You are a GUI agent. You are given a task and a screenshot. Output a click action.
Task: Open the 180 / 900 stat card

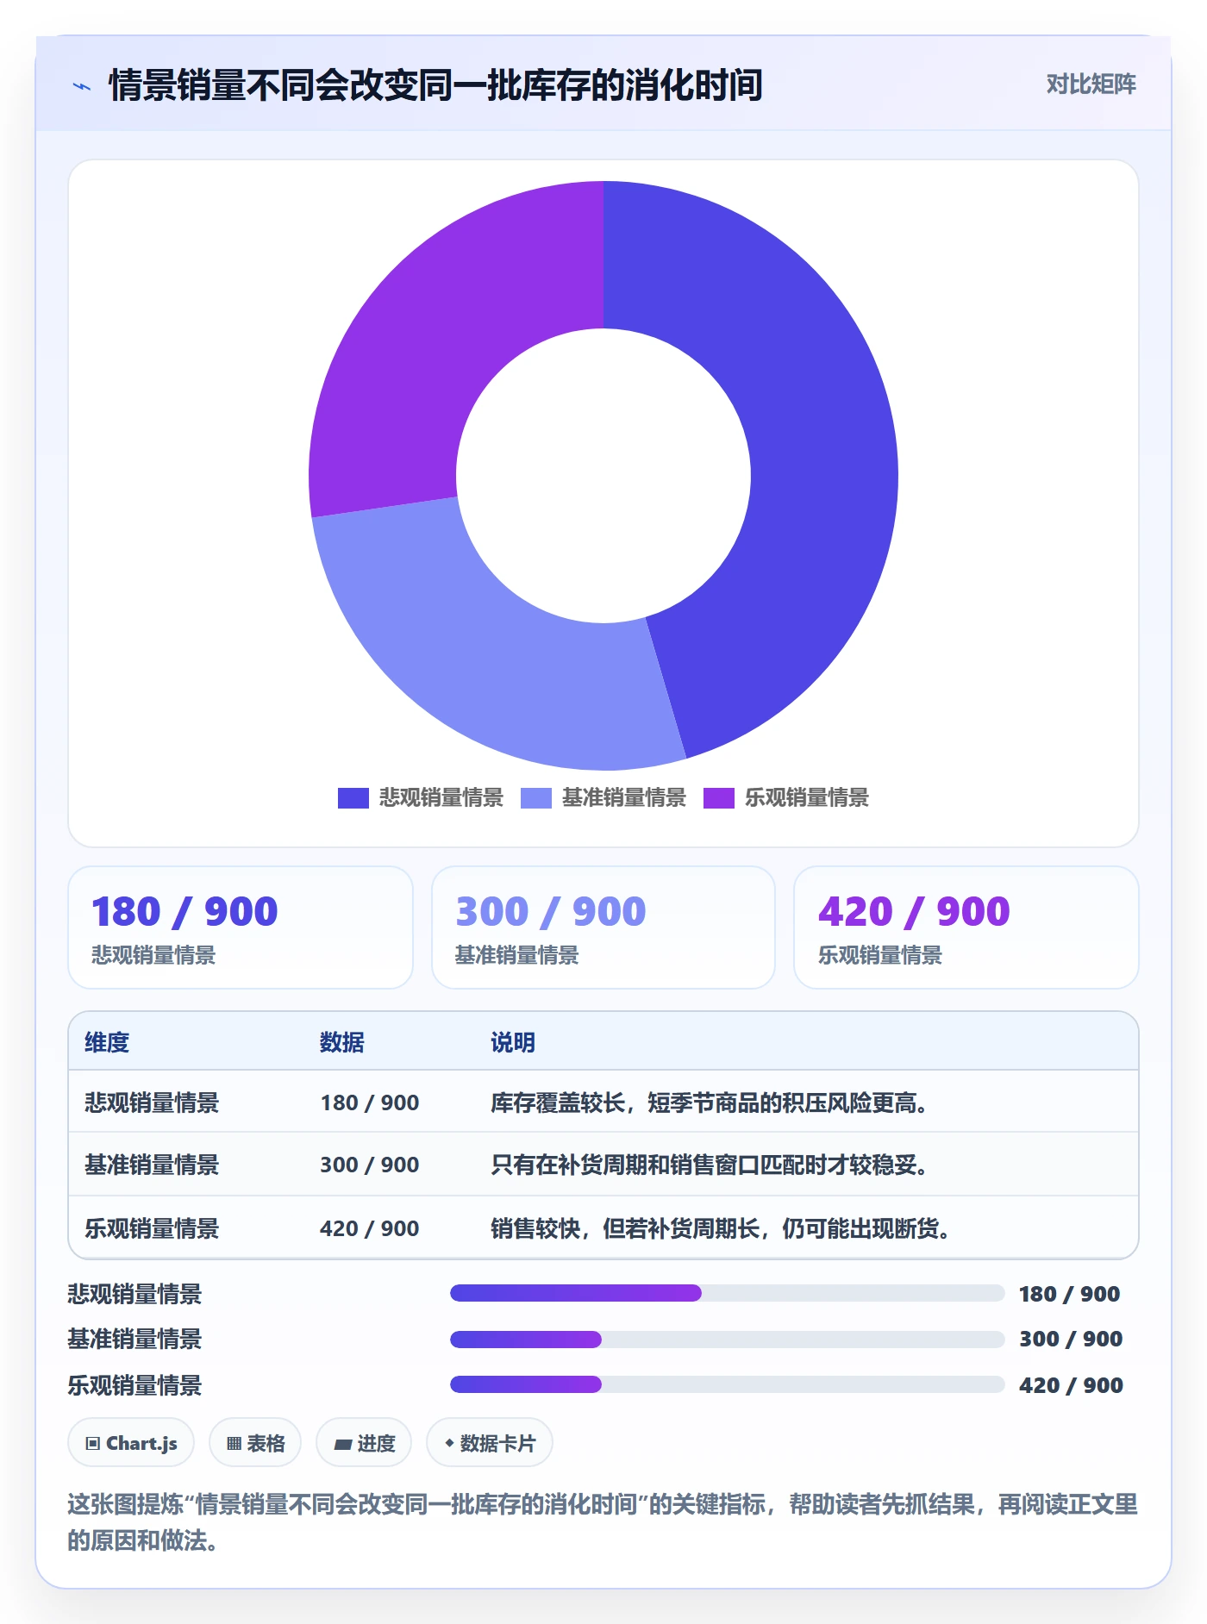click(241, 928)
